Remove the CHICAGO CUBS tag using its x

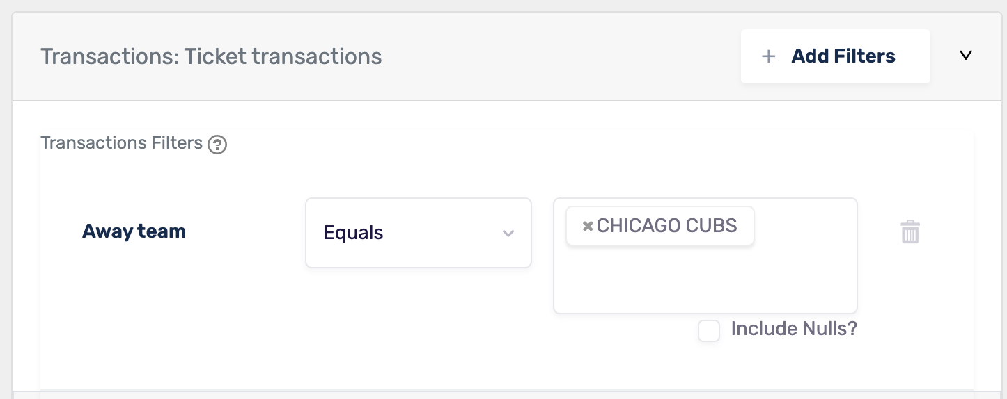(587, 226)
